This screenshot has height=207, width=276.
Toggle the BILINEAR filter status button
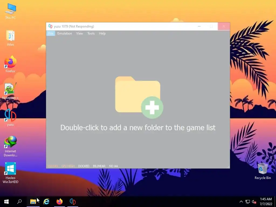(x=99, y=166)
